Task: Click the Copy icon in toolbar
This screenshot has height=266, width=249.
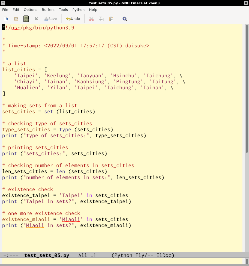Action: [101, 19]
